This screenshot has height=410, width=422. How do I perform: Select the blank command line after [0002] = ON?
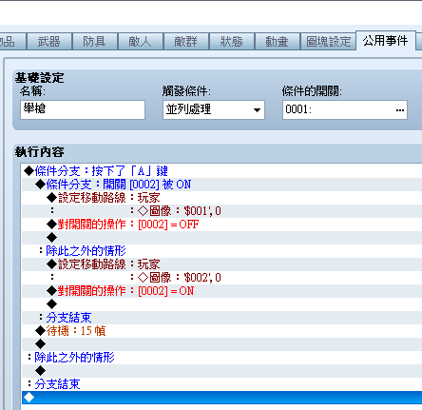tap(221, 304)
